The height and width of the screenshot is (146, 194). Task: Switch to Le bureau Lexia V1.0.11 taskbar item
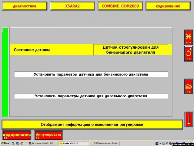click(x=43, y=143)
